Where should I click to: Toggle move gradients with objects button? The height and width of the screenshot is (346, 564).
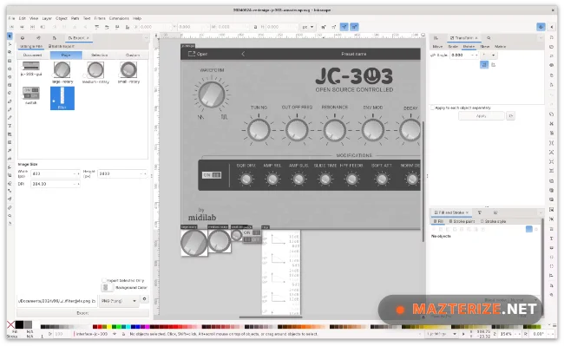(x=344, y=27)
